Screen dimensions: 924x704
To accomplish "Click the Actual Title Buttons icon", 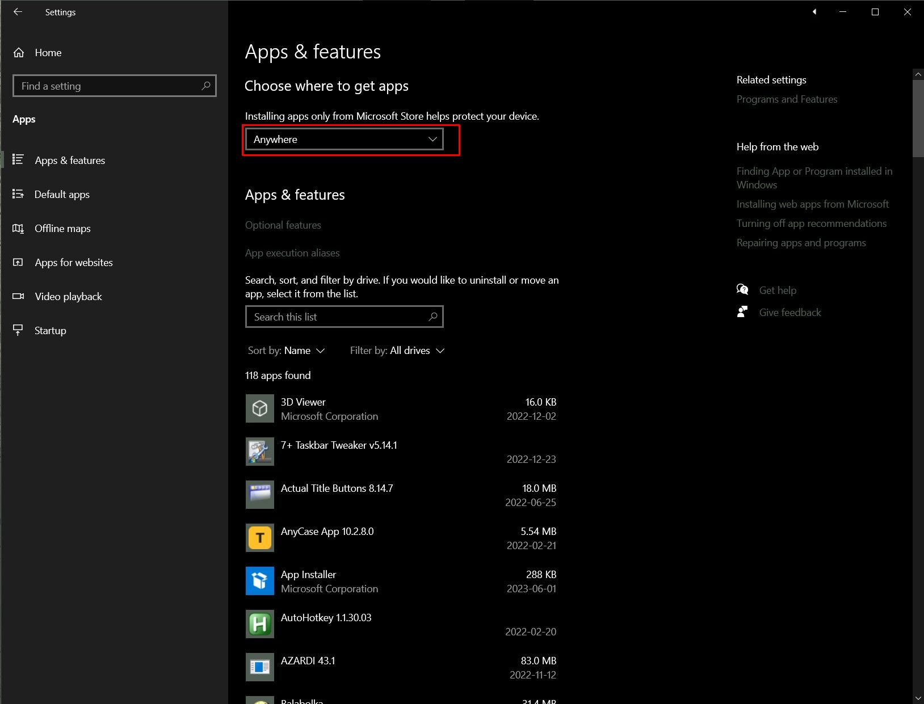I will click(260, 495).
